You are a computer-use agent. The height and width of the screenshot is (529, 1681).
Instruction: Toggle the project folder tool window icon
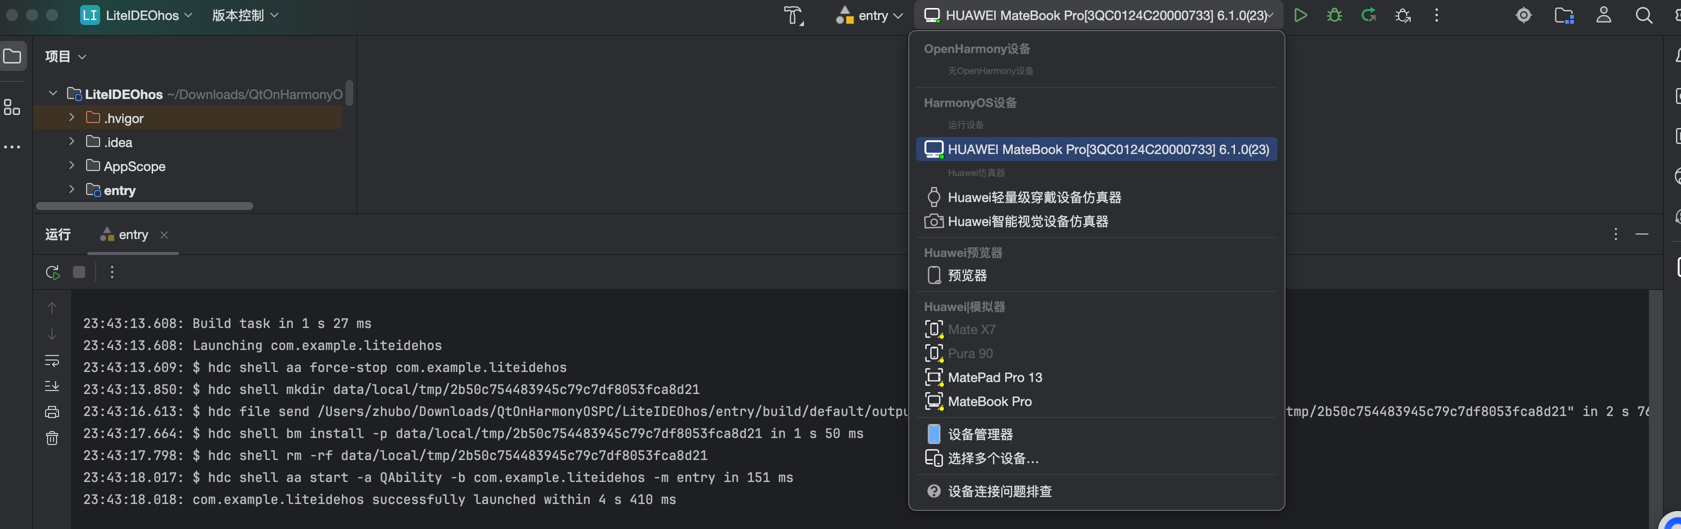[x=13, y=56]
